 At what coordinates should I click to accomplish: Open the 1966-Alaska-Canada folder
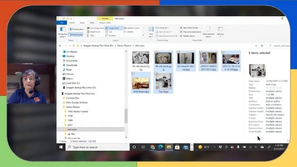click(x=77, y=111)
